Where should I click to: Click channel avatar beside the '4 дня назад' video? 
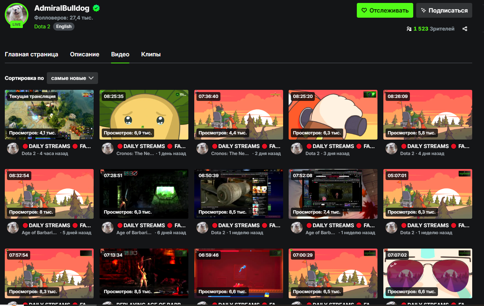click(391, 148)
